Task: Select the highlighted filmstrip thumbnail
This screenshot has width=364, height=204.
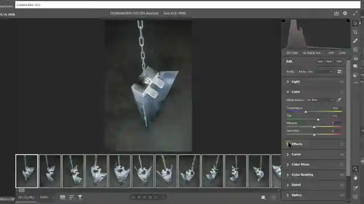Action: pyautogui.click(x=27, y=171)
